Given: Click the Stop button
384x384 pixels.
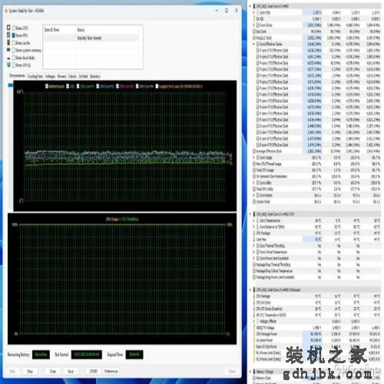Looking at the screenshot, I should pyautogui.click(x=30, y=371).
